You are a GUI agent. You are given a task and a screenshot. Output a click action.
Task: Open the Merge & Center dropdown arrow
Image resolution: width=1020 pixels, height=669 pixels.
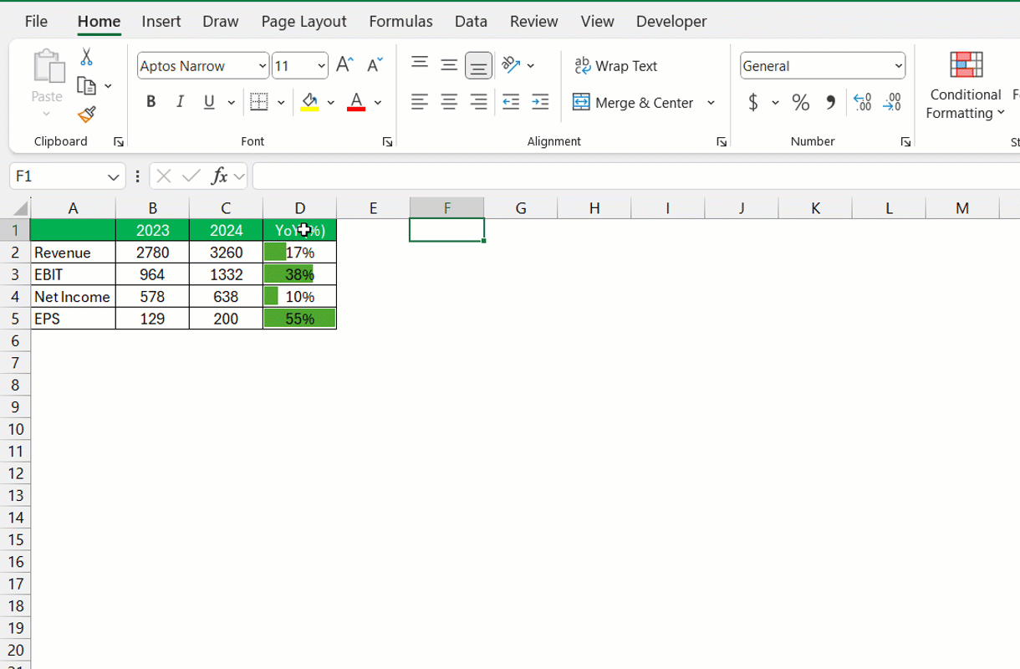tap(711, 102)
